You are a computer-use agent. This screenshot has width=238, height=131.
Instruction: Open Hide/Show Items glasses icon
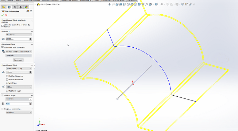pyautogui.click(x=162, y=4)
